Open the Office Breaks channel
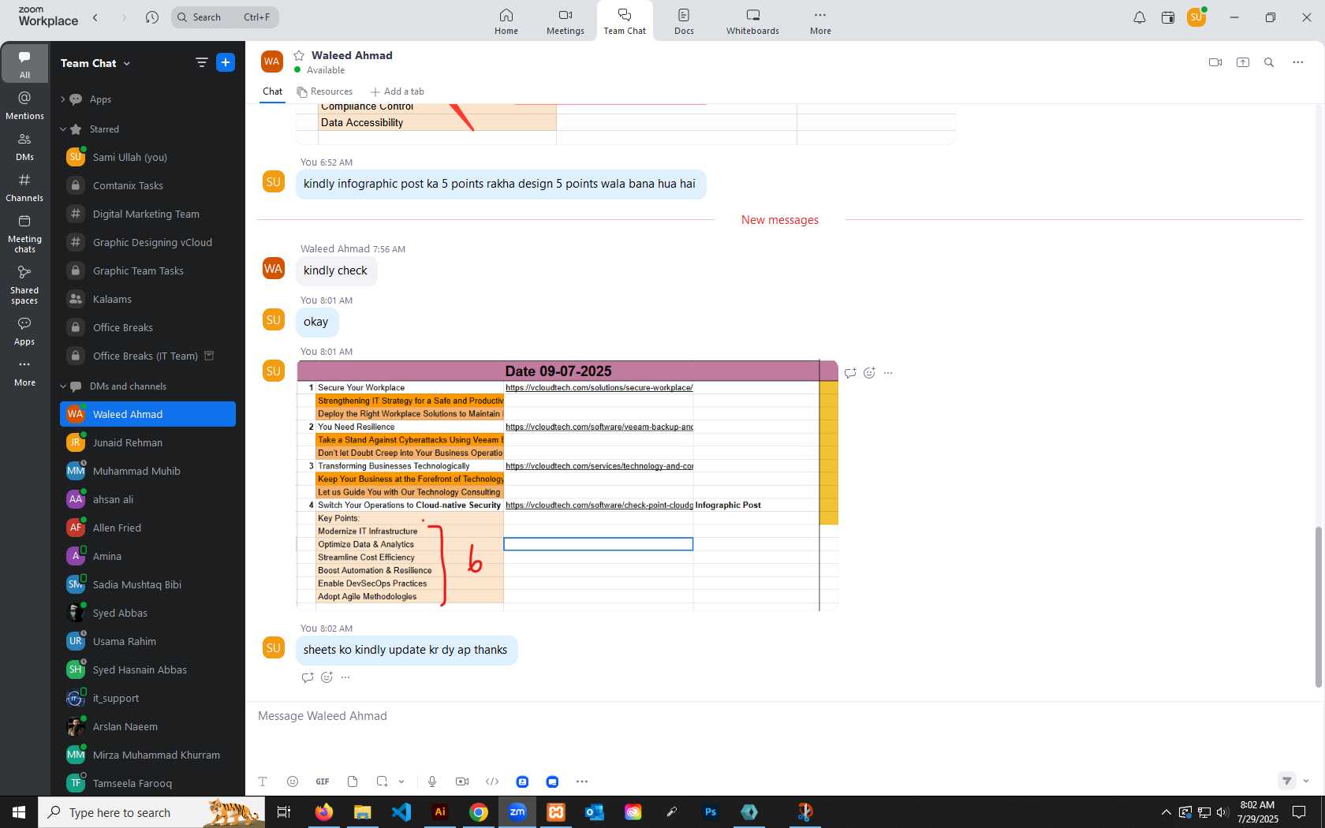1325x828 pixels. coord(147,327)
